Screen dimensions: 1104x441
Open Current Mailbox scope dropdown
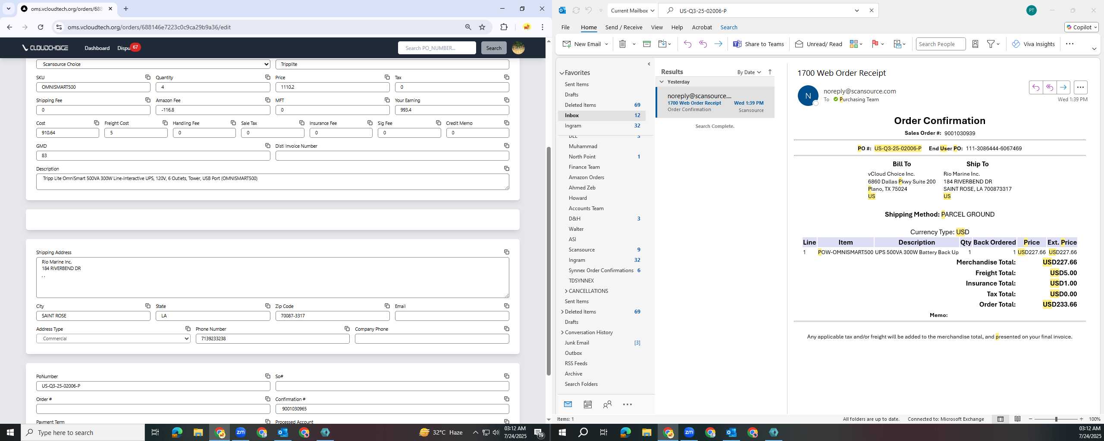click(633, 10)
